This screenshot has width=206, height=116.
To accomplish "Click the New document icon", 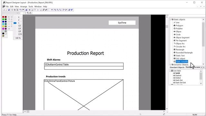I will (4, 10).
